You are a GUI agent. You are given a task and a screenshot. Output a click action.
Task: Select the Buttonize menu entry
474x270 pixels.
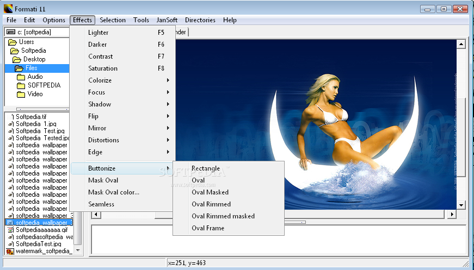122,168
